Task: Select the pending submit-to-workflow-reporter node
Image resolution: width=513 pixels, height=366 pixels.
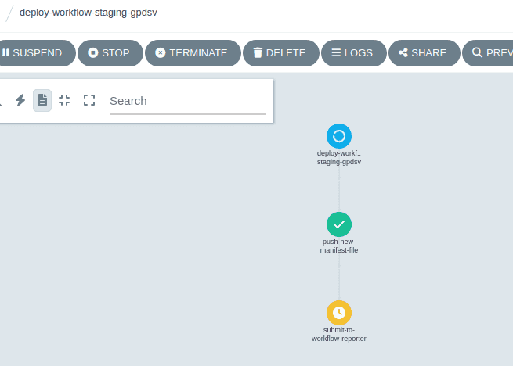Action: tap(339, 313)
